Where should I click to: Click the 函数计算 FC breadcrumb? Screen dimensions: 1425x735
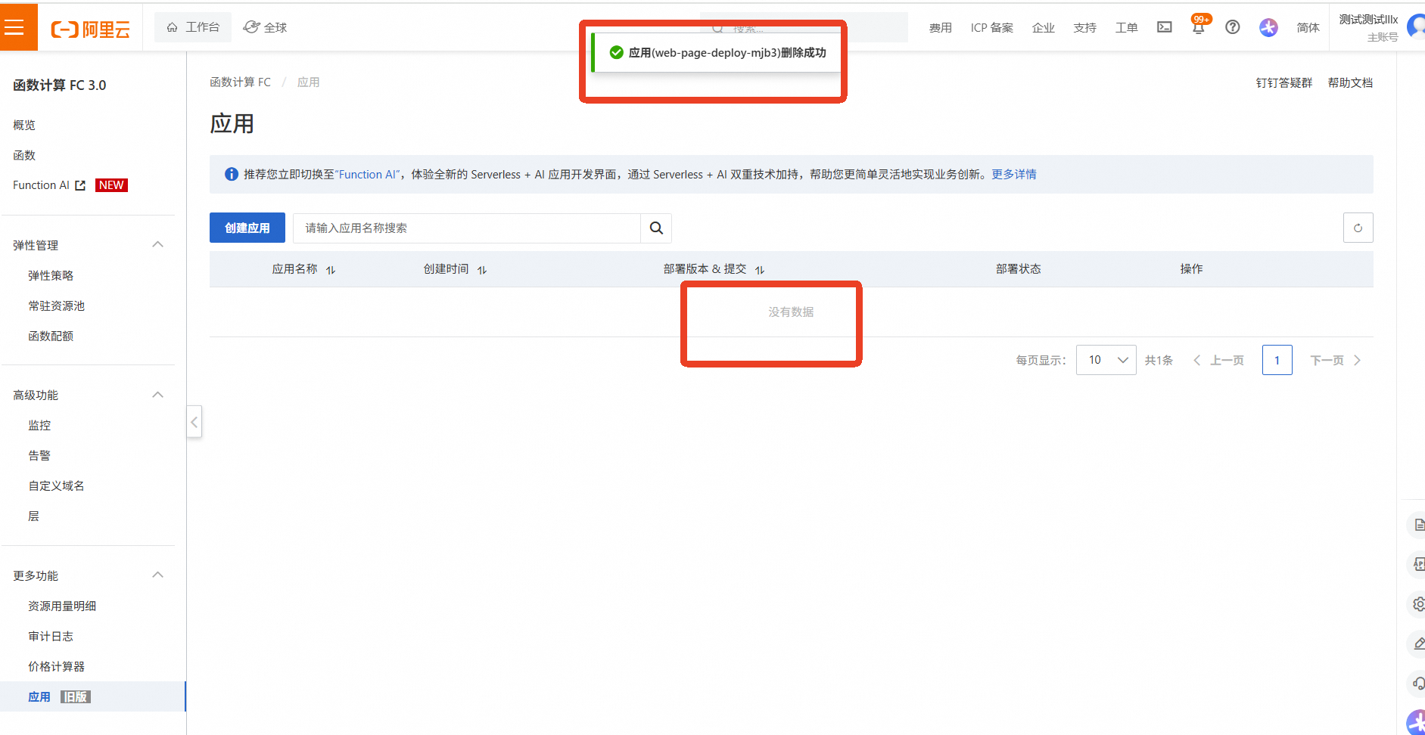click(x=240, y=82)
